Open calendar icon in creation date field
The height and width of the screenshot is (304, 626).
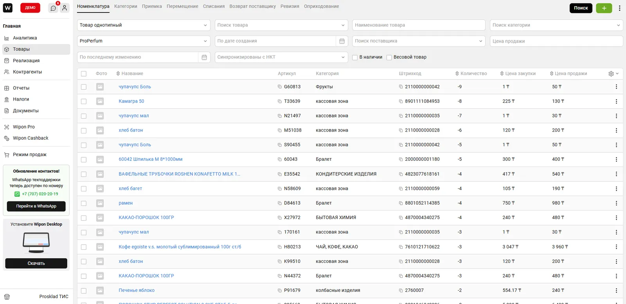(x=342, y=41)
